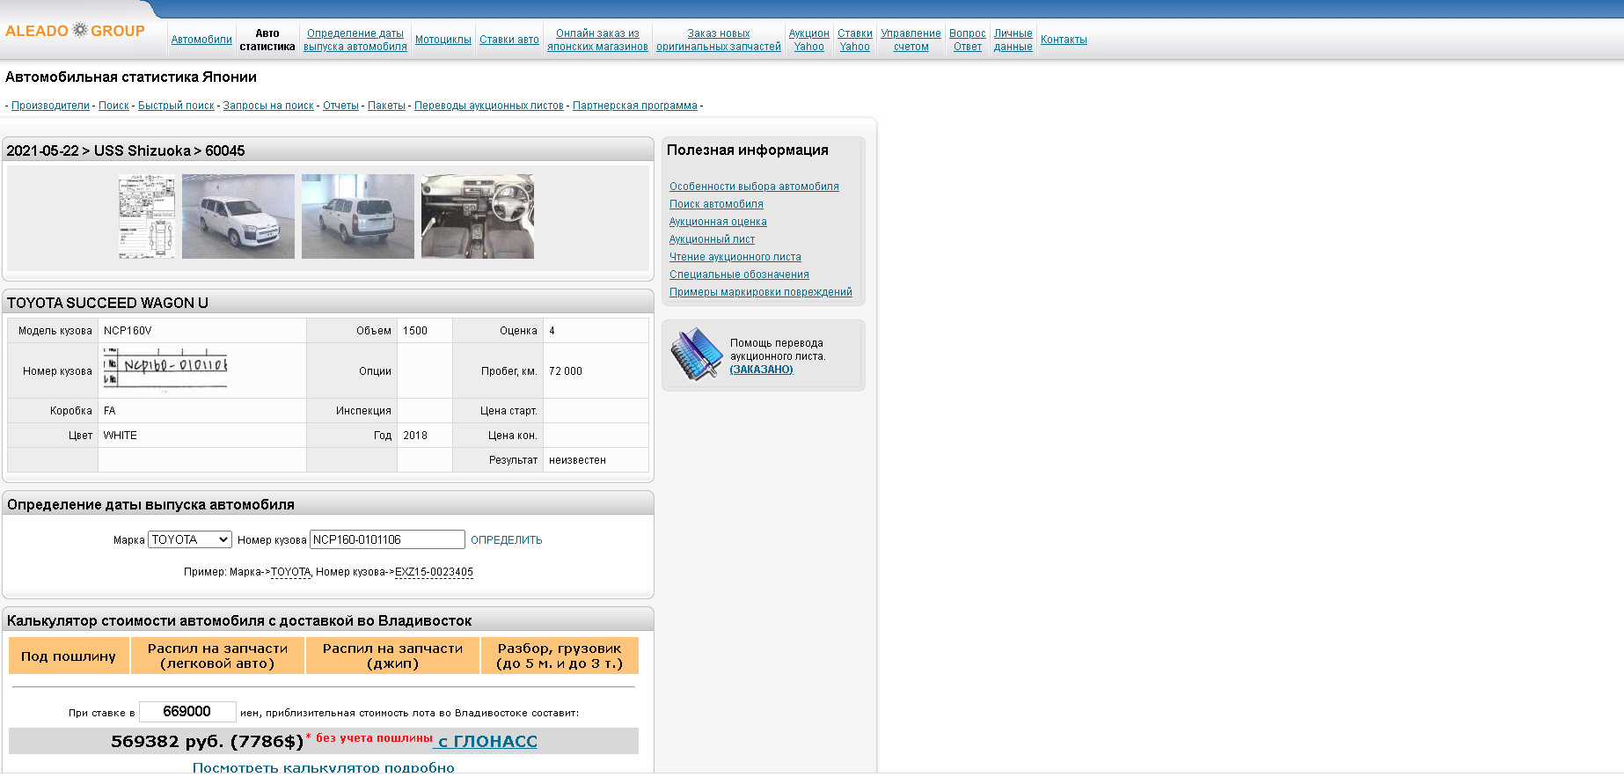Viewport: 1624px width, 777px height.
Task: Open the Контакты menu item
Action: point(1064,40)
